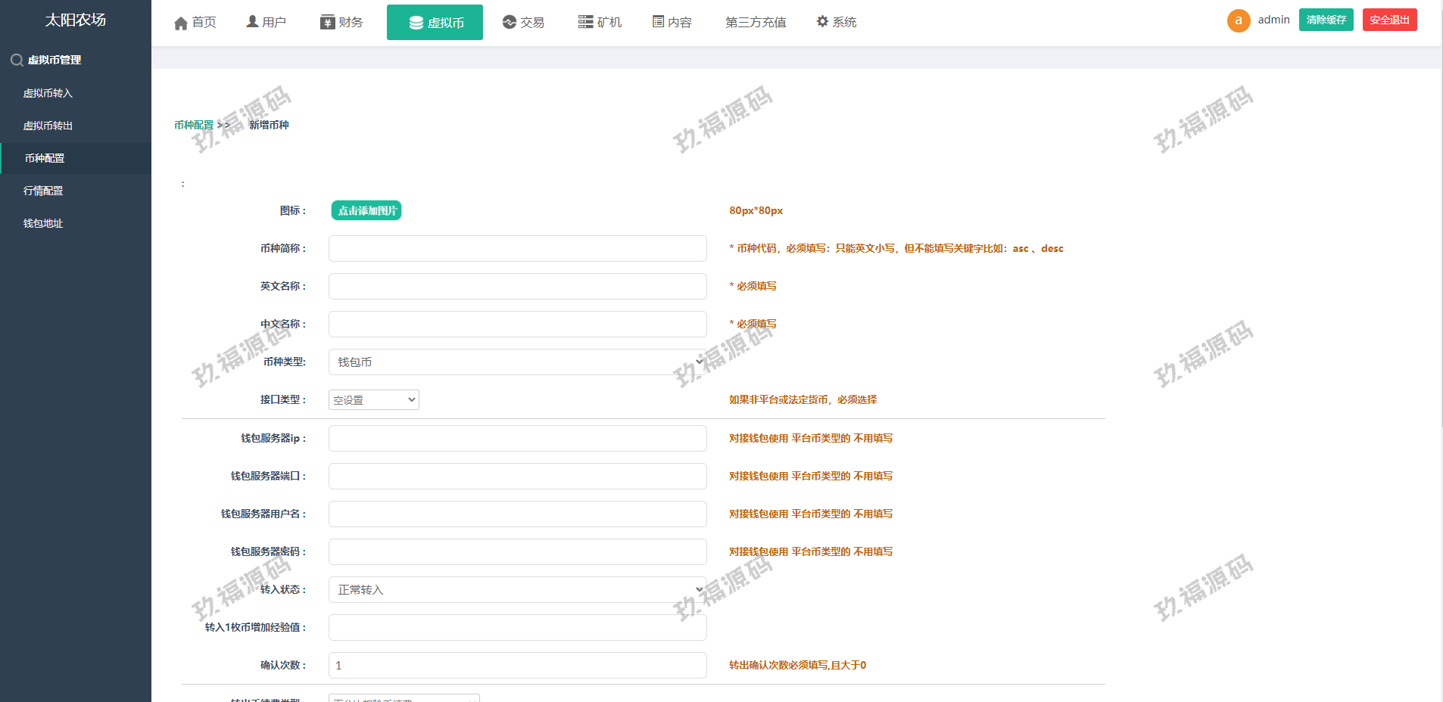Viewport: 1443px width, 702px height.
Task: Open the 币种类型 dropdown showing 钱包币
Action: point(517,362)
